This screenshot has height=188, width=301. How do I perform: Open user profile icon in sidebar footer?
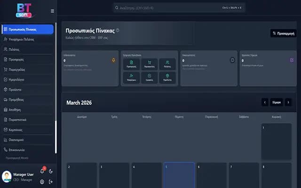click(42, 182)
